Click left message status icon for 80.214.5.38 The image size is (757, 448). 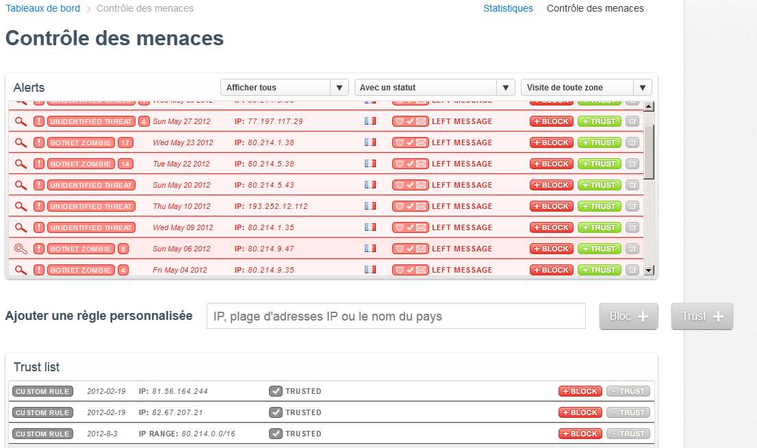pyautogui.click(x=410, y=164)
